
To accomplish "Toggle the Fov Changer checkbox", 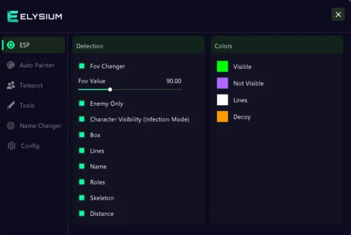I will (x=82, y=66).
